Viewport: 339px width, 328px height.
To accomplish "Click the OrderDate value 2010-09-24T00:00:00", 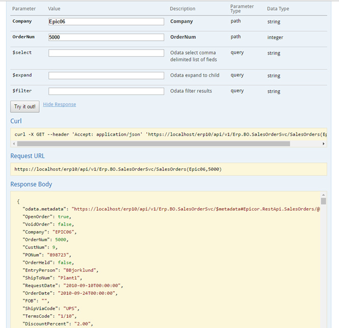I will pyautogui.click(x=87, y=293).
